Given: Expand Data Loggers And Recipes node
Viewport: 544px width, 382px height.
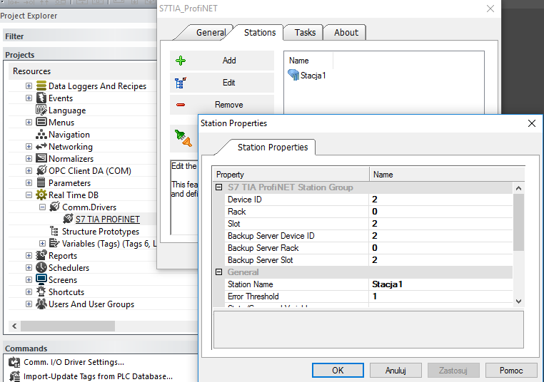Looking at the screenshot, I should (29, 86).
